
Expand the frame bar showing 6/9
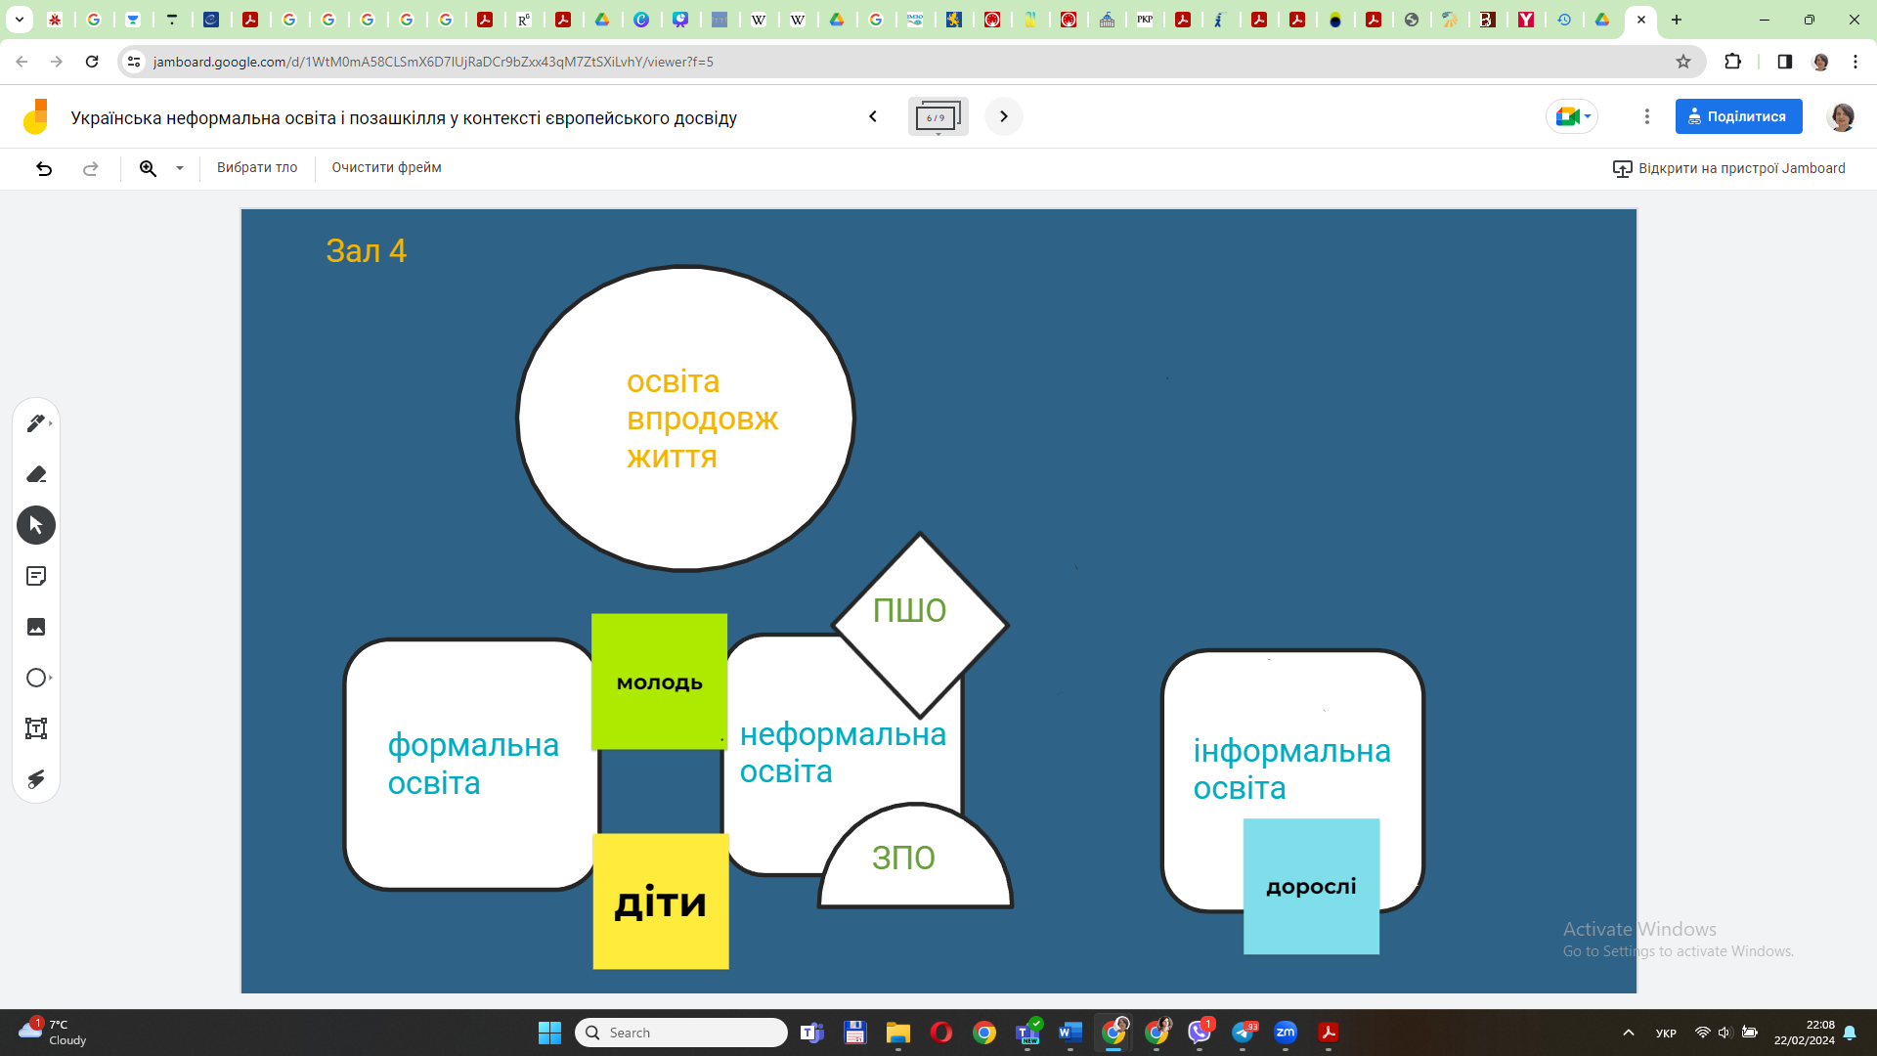click(x=938, y=117)
